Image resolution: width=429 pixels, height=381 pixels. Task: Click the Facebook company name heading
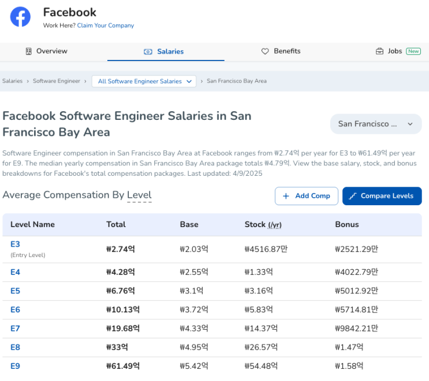70,12
